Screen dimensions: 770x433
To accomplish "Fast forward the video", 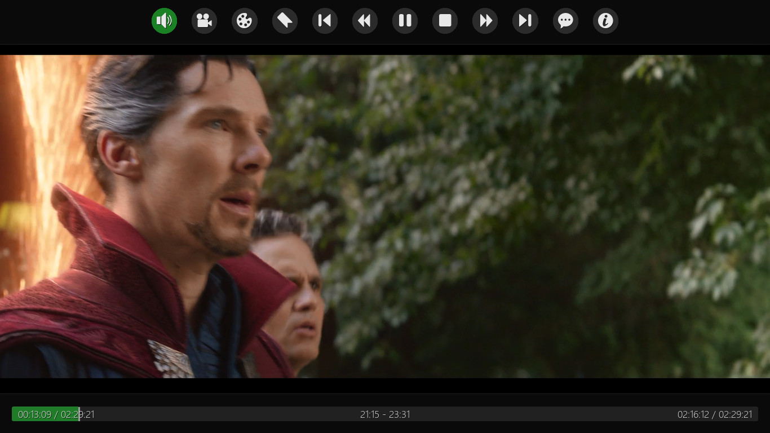I will click(x=485, y=21).
